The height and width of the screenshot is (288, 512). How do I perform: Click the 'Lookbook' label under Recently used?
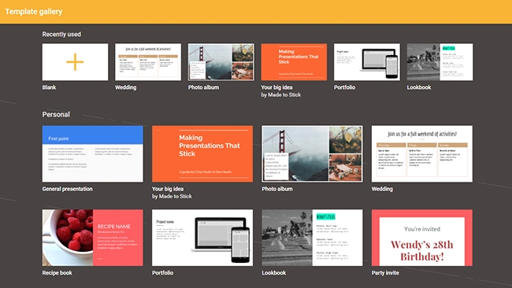click(419, 87)
